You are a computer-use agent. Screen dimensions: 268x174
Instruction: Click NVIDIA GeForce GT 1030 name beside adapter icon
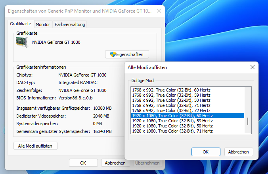click(56, 42)
